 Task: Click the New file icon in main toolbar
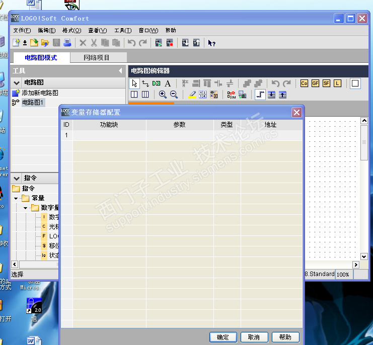tap(16, 43)
